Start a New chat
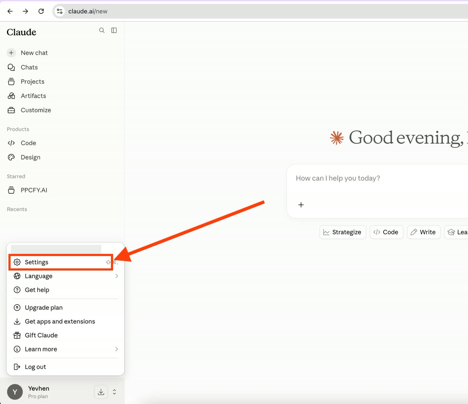Screen dimensions: 468x404 [34, 53]
